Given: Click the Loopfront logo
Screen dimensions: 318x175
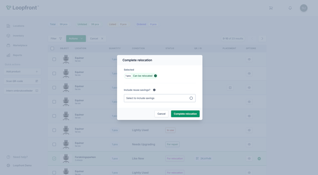Looking at the screenshot, I should point(22,8).
